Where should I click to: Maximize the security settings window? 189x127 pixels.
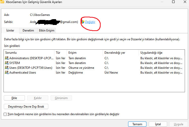pos(173,2)
